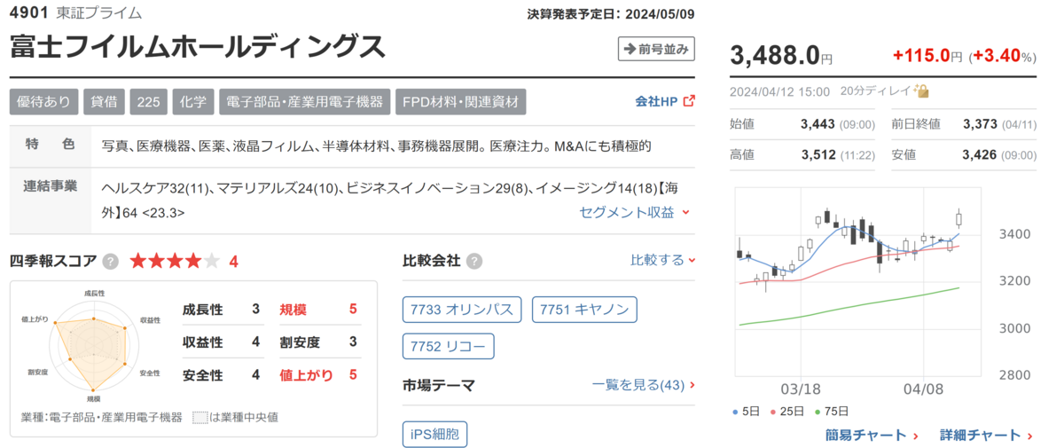Click the 東証プライム market label
1064x448 pixels.
click(98, 13)
